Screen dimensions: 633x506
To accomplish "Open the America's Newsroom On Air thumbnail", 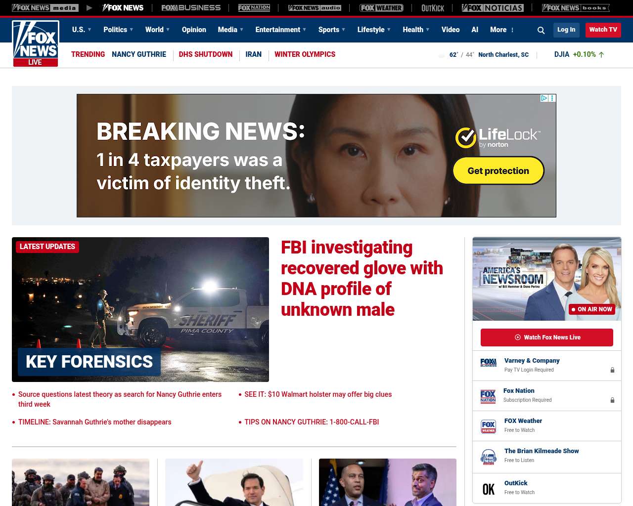I will point(547,279).
